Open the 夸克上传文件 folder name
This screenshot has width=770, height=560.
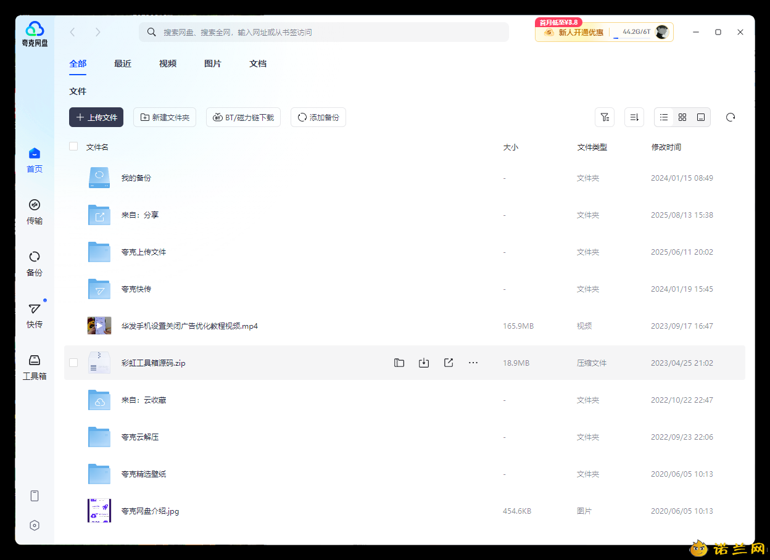[144, 252]
